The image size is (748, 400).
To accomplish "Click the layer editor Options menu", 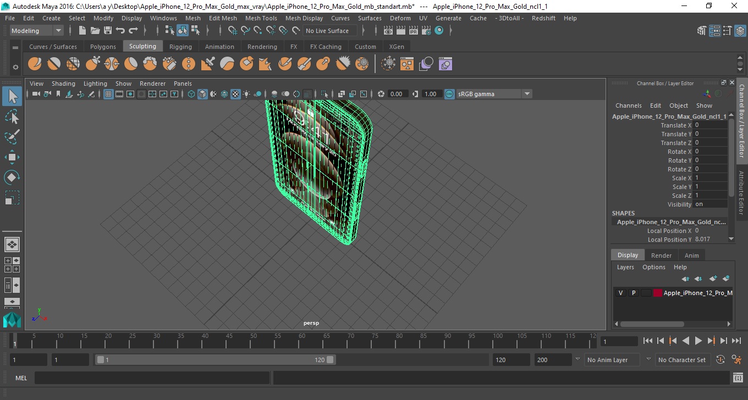I will [654, 267].
